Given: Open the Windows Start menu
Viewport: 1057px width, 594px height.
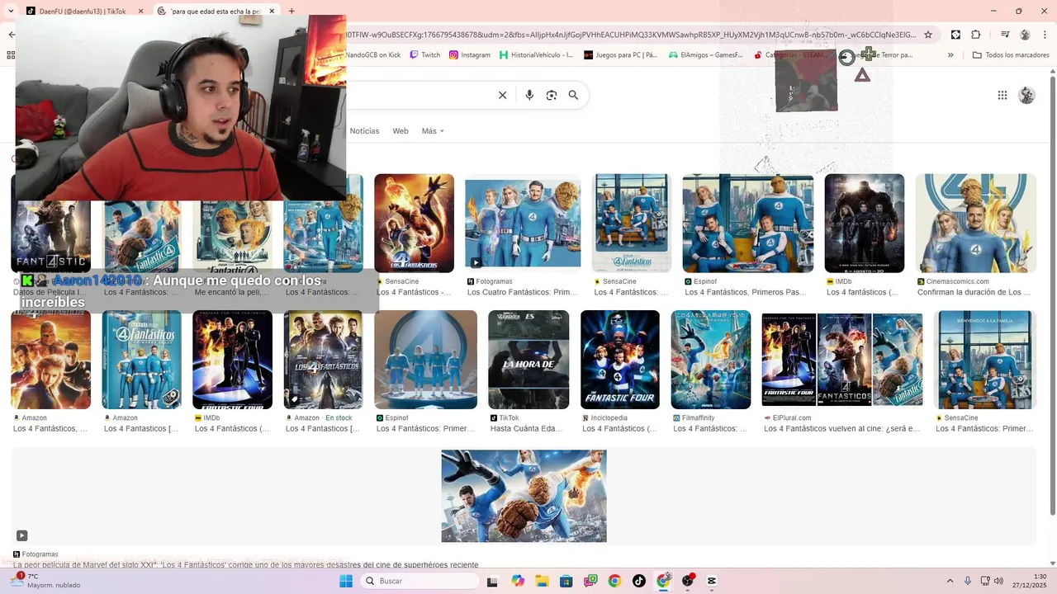Looking at the screenshot, I should [346, 581].
